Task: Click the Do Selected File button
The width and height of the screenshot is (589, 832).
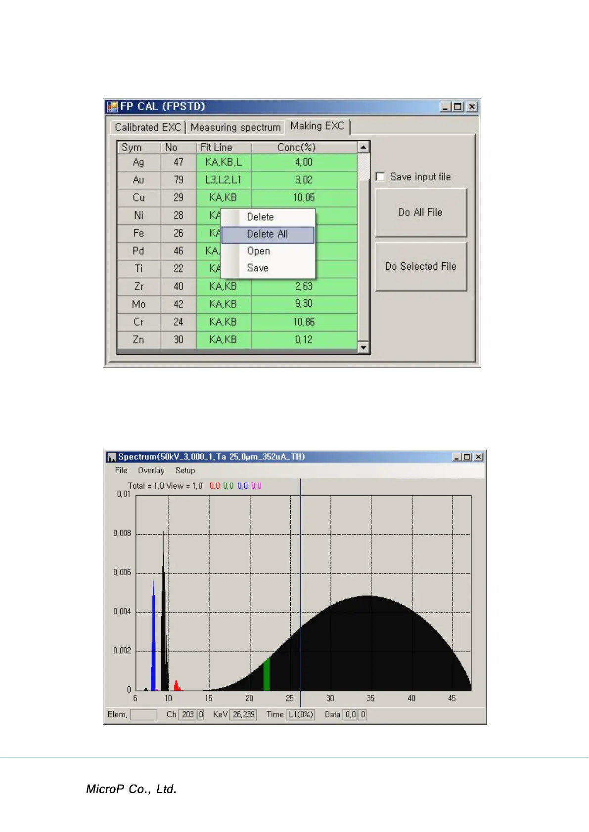Action: pyautogui.click(x=421, y=266)
